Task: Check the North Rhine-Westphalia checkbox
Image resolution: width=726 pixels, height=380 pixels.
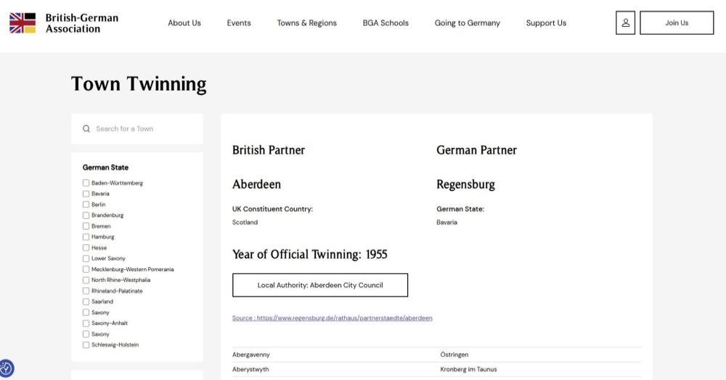Action: [x=86, y=280]
